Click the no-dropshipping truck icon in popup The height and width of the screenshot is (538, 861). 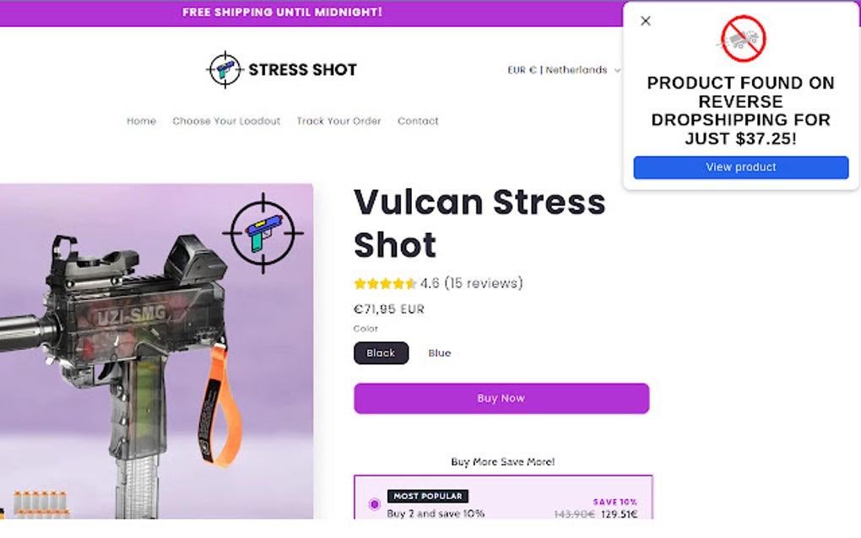pyautogui.click(x=742, y=39)
